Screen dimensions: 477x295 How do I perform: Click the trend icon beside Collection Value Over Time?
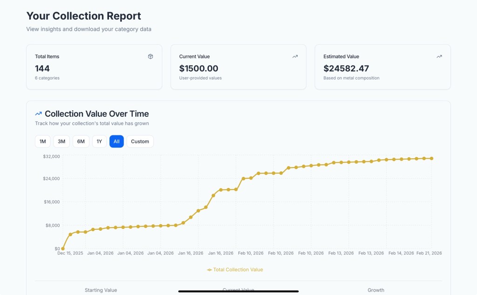point(39,114)
